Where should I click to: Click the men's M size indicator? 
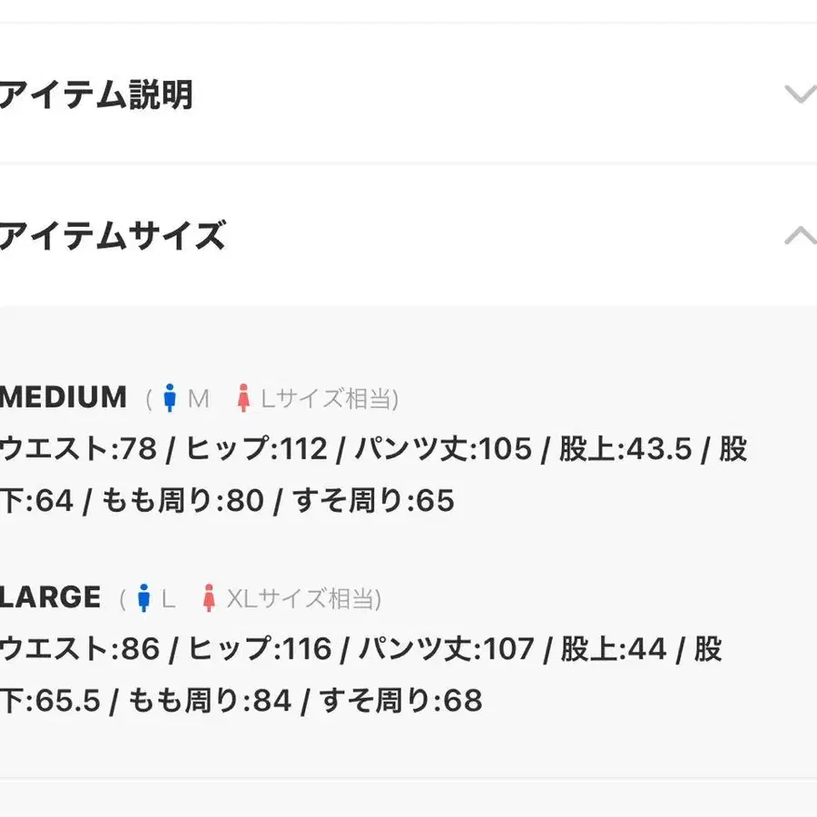pos(198,399)
